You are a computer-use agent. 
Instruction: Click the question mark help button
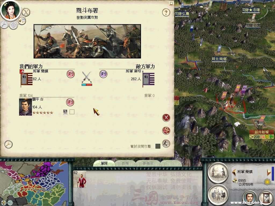[x=166, y=12]
